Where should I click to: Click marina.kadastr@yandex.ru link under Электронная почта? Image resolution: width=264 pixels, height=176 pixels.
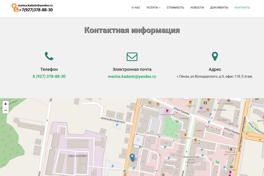coord(132,76)
